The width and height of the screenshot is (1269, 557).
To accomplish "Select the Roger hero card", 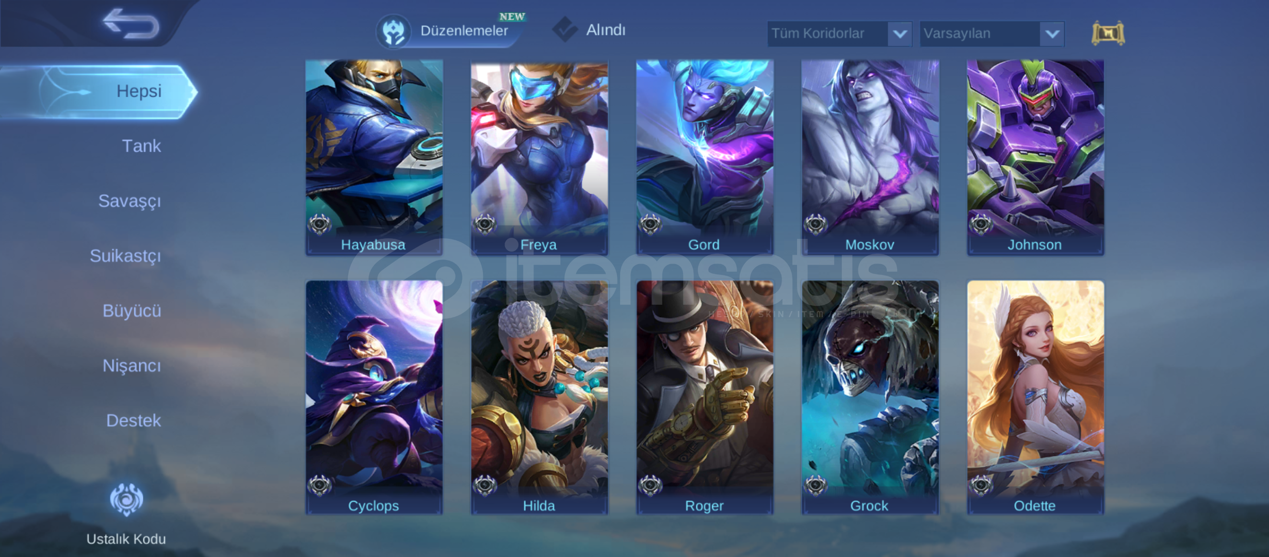I will pyautogui.click(x=705, y=397).
